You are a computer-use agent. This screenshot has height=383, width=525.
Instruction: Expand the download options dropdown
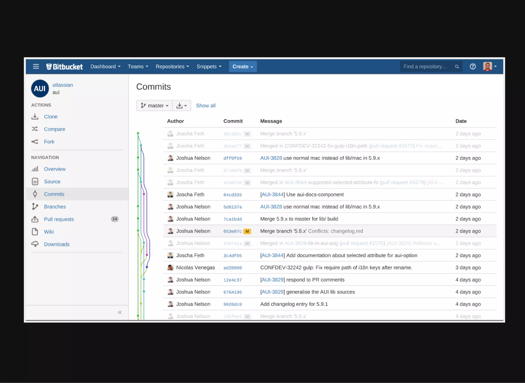click(182, 106)
